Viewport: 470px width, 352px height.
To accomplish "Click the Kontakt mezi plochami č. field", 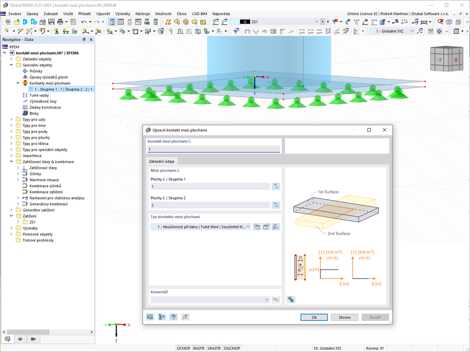I will 214,149.
